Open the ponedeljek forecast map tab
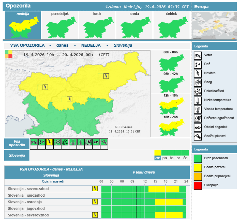The image size is (239, 220). [x=60, y=25]
